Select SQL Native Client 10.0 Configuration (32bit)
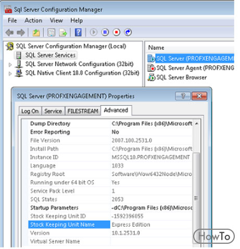The image size is (240, 249). (82, 73)
